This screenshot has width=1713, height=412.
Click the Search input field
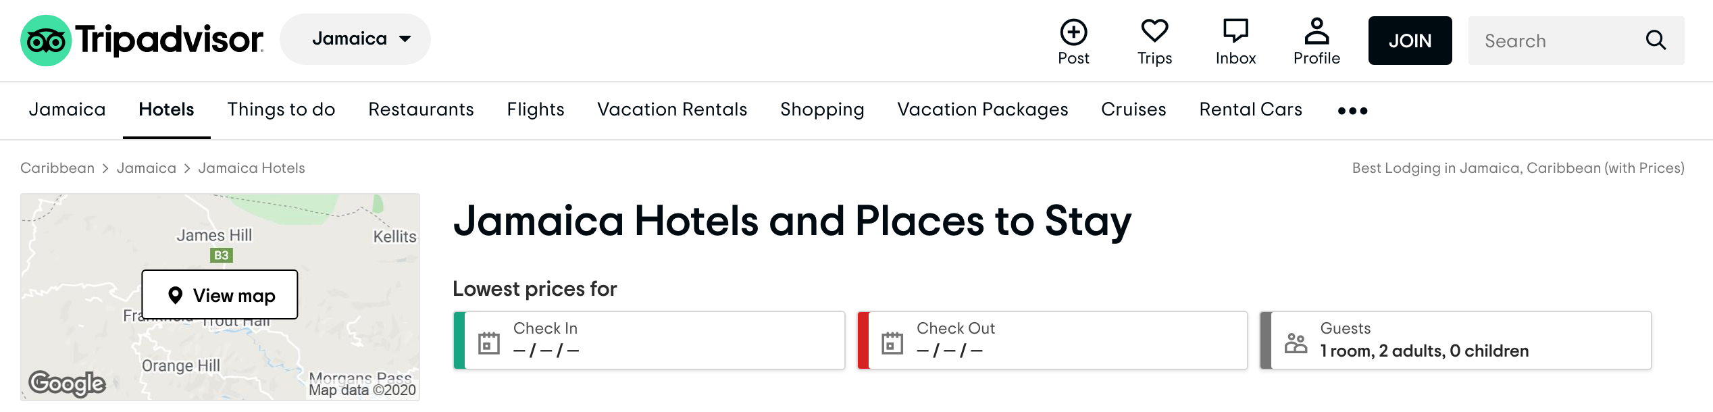pos(1557,41)
